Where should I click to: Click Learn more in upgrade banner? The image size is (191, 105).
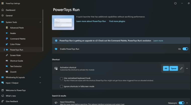coord(158,41)
